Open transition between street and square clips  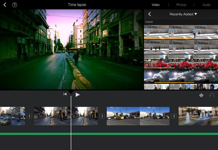click(x=102, y=116)
